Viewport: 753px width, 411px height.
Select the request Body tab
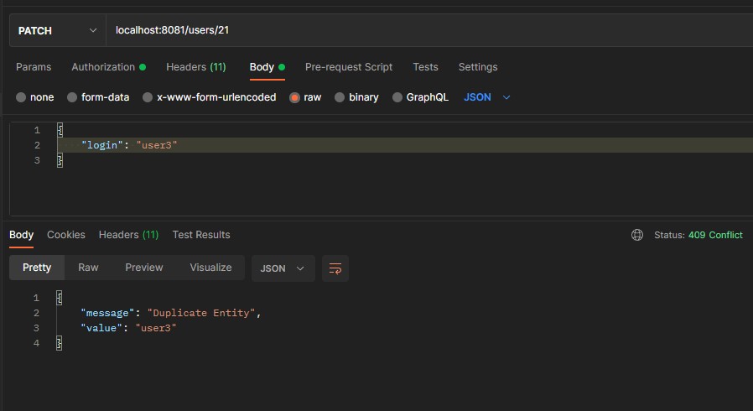click(267, 67)
